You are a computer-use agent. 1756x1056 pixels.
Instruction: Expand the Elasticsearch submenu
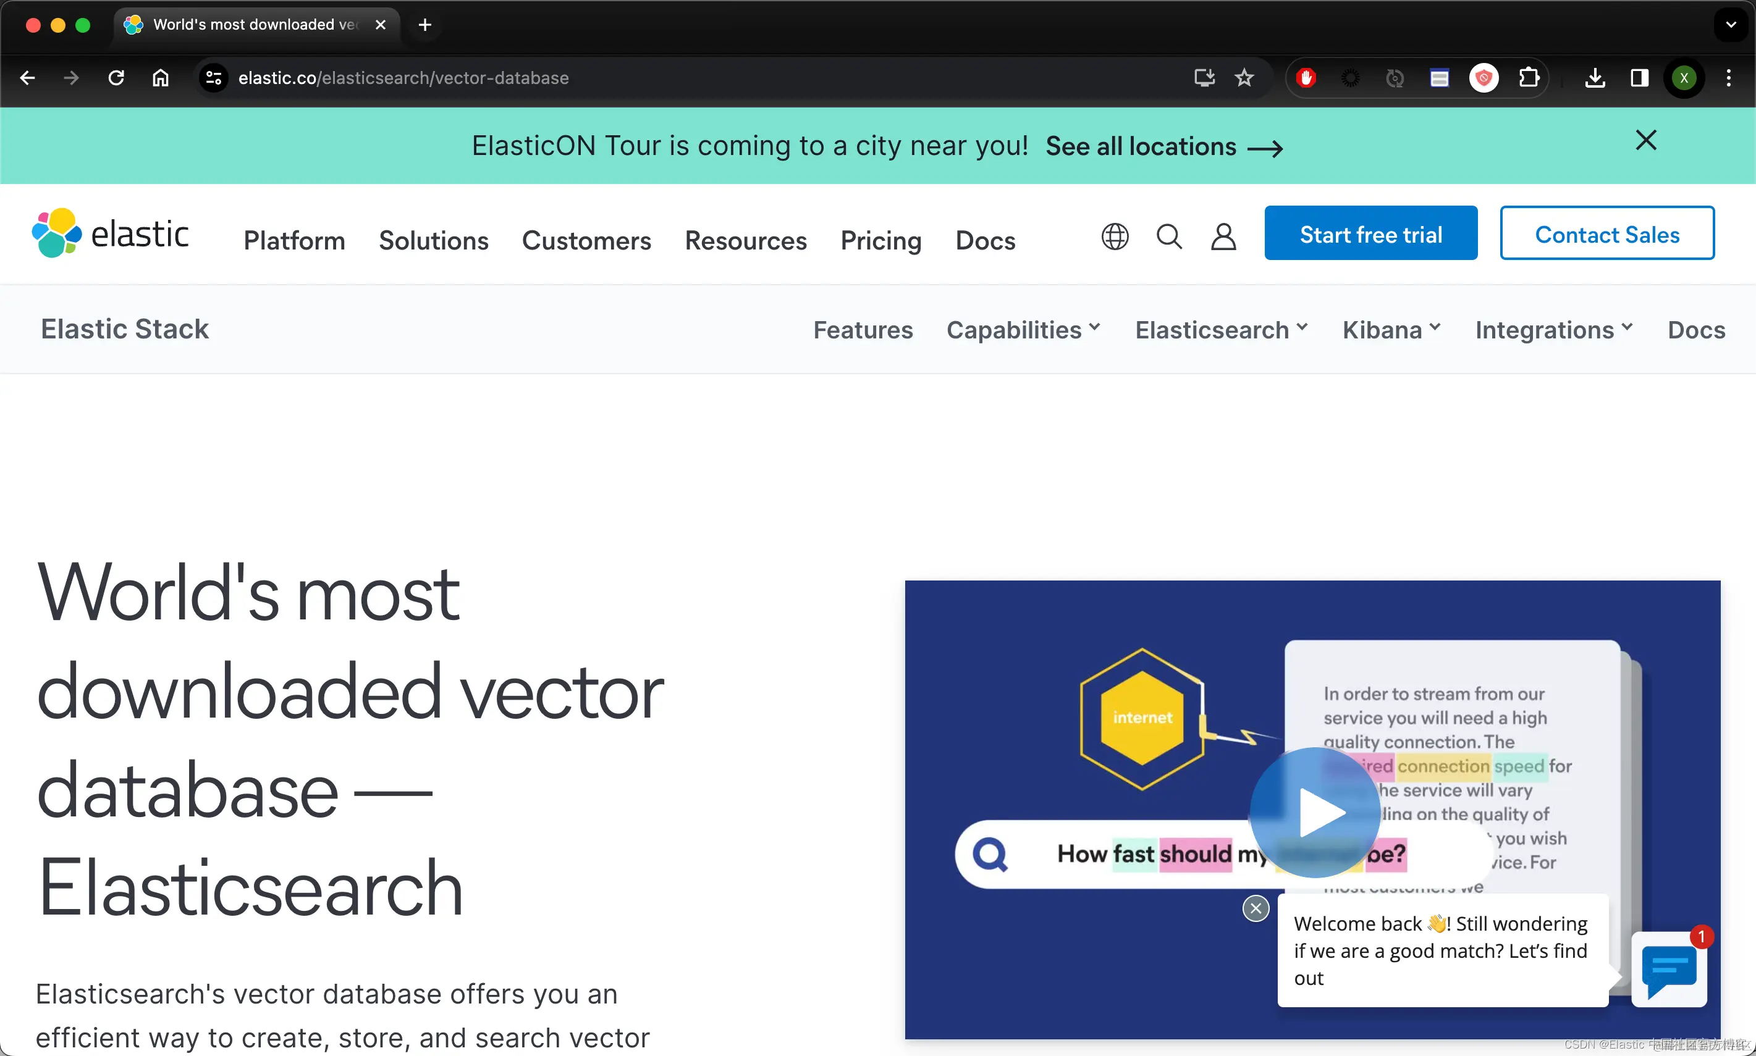pos(1221,330)
